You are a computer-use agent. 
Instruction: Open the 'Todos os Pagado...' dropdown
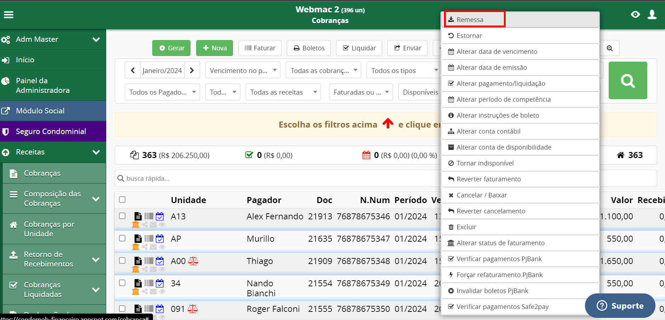point(162,92)
